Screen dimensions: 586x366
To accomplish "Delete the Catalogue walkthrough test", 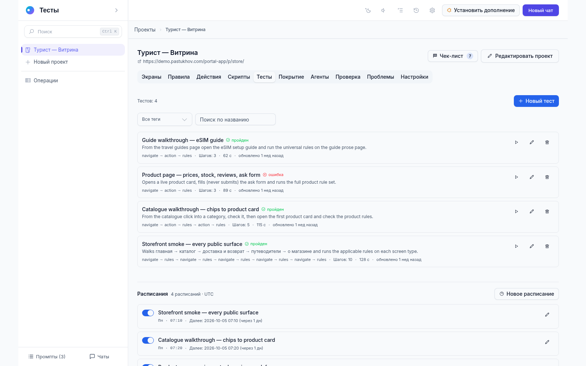I will tap(547, 212).
